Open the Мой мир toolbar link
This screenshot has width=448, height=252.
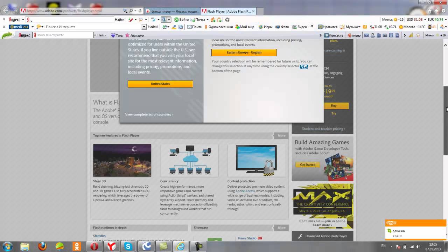245,27
